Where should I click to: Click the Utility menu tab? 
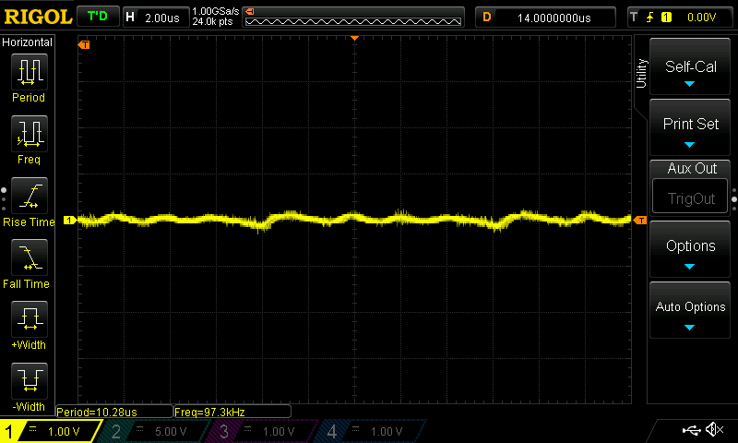tap(641, 74)
